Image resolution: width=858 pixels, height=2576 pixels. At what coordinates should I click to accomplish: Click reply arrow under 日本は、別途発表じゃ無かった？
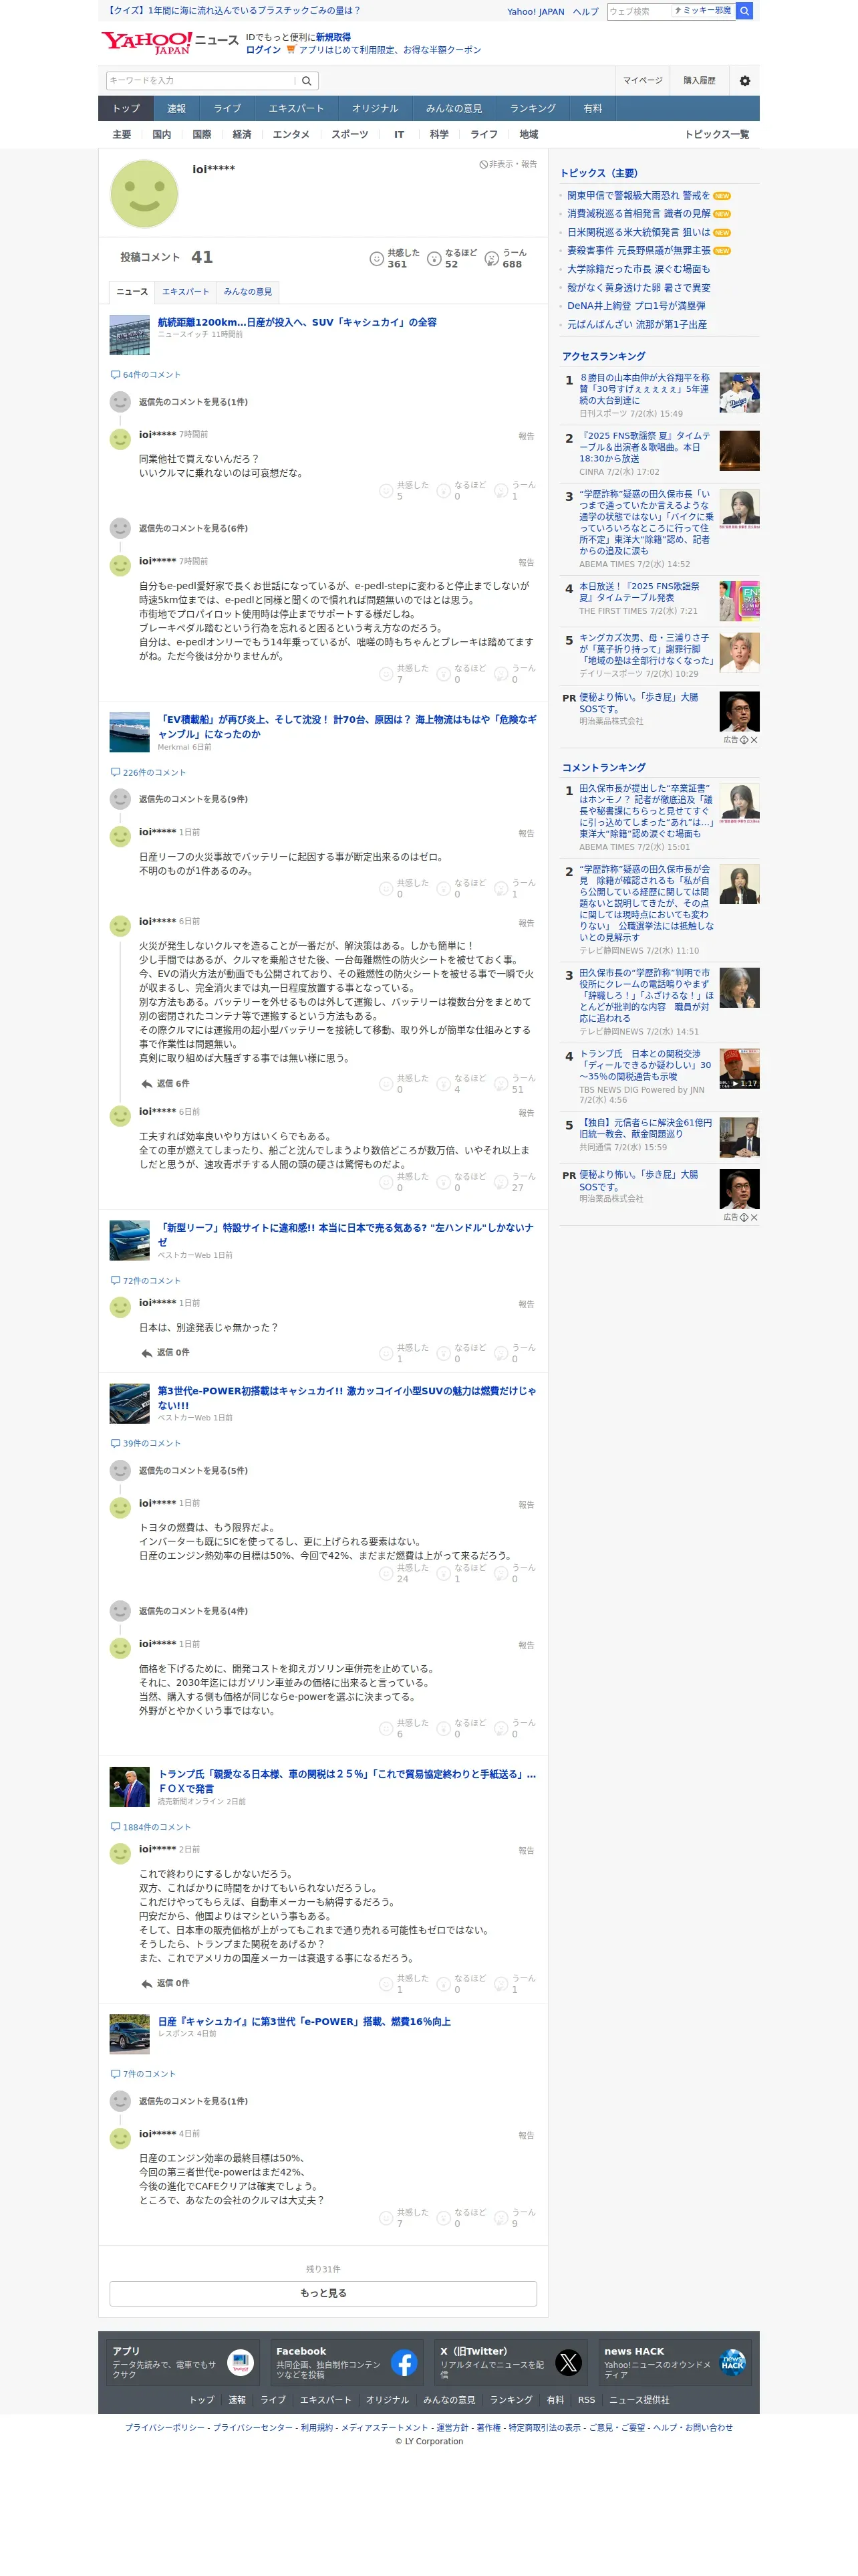(x=165, y=1353)
